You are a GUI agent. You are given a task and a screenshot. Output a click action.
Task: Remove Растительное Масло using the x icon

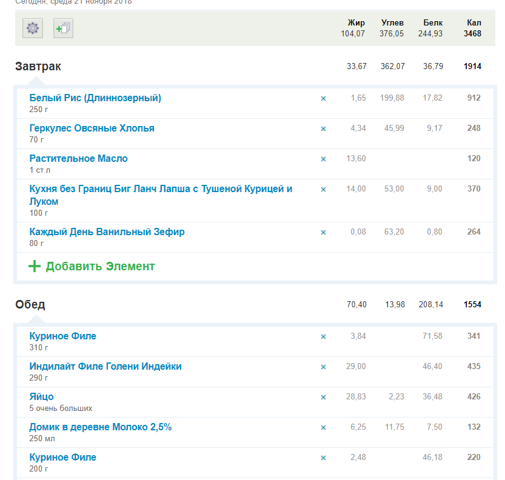click(x=323, y=159)
